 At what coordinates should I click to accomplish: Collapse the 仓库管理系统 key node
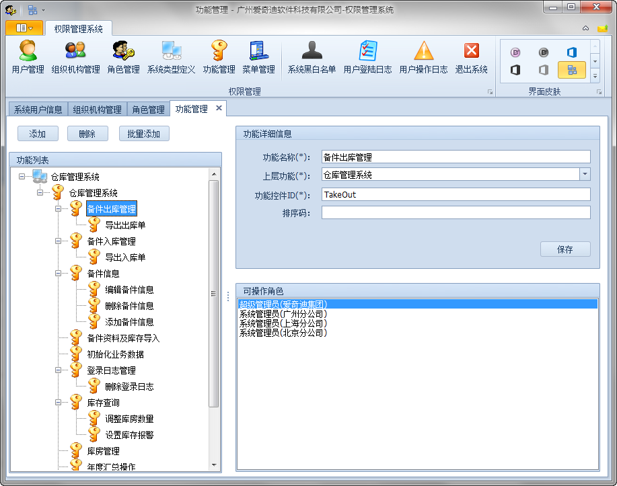point(40,193)
